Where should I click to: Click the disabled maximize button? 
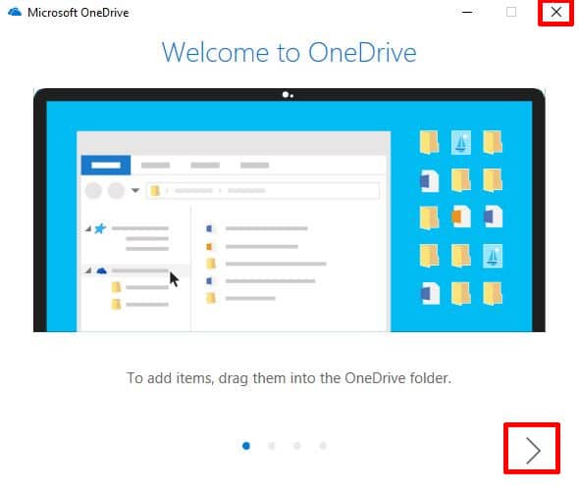point(511,12)
